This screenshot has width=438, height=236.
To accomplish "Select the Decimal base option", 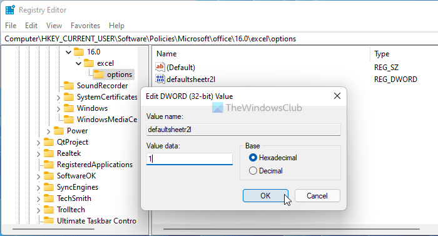I will [x=265, y=170].
